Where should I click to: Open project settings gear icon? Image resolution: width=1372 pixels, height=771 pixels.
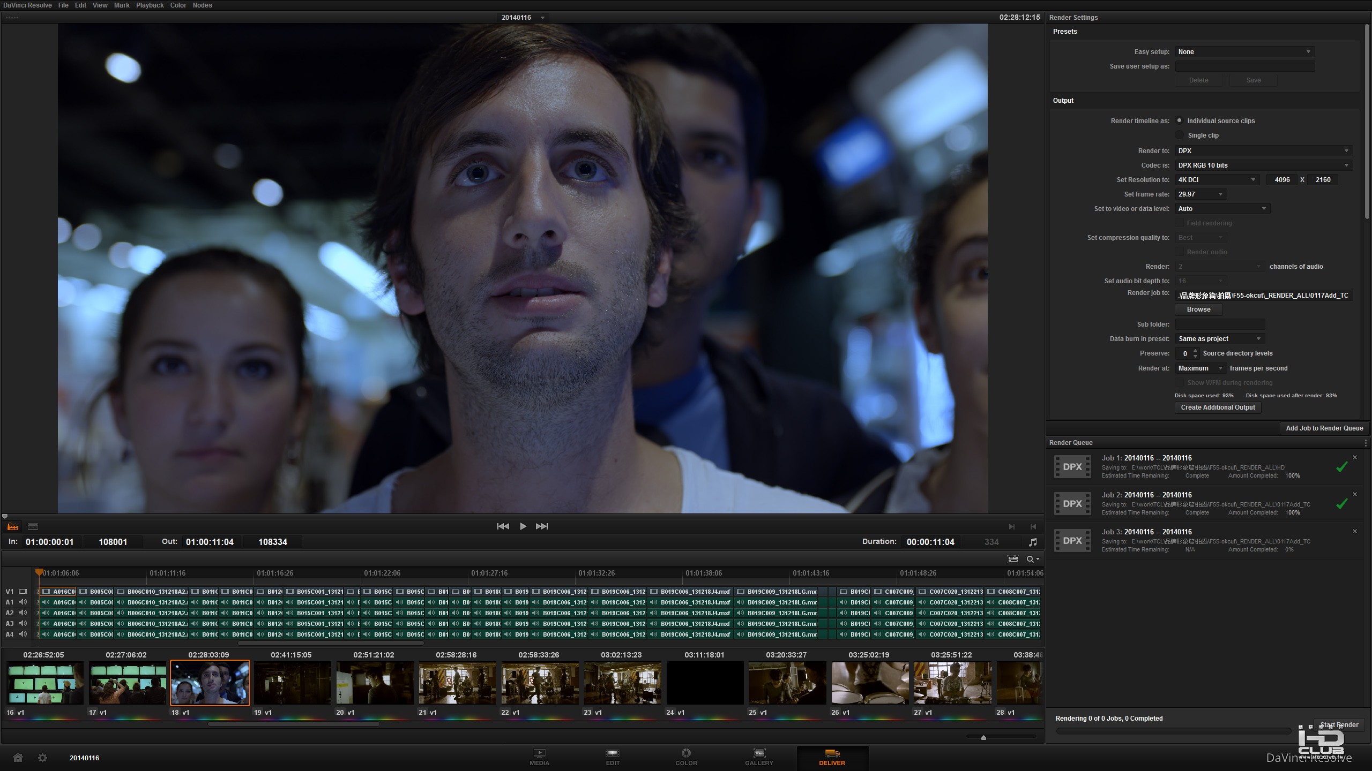[x=42, y=758]
